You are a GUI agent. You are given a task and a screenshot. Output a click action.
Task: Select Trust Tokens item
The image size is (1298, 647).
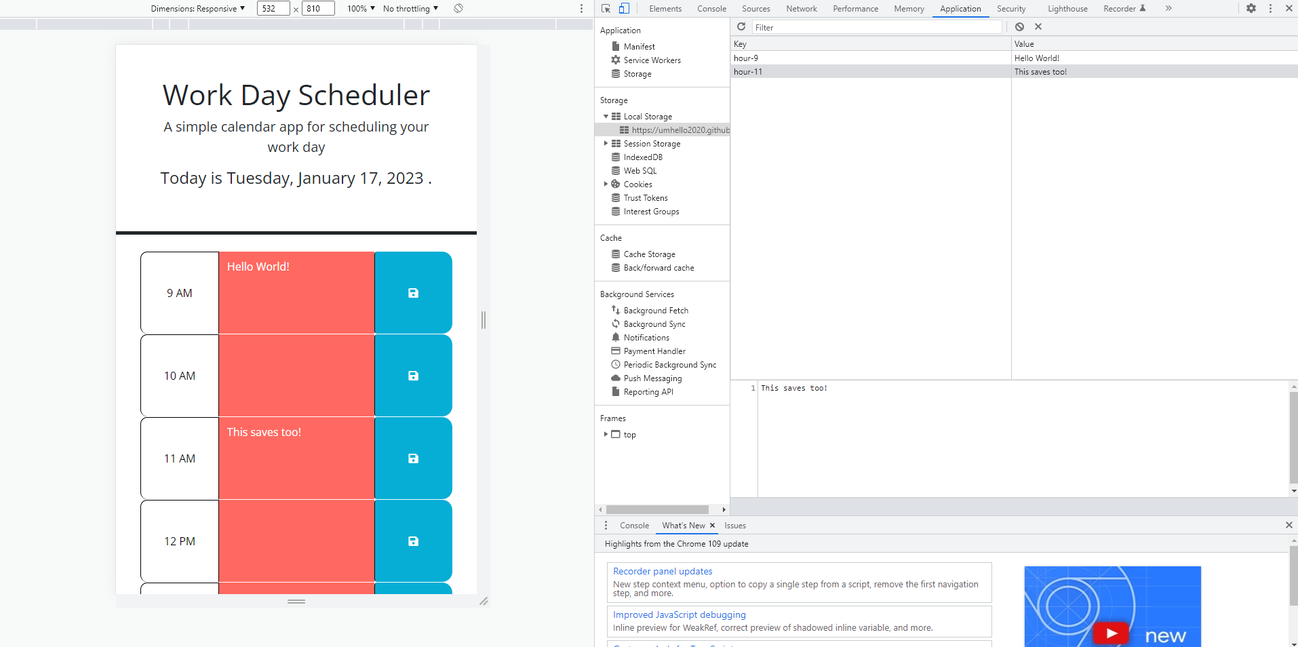click(645, 198)
